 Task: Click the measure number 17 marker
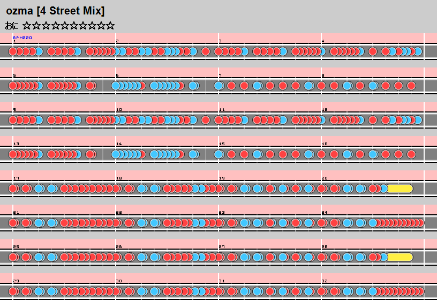16,178
